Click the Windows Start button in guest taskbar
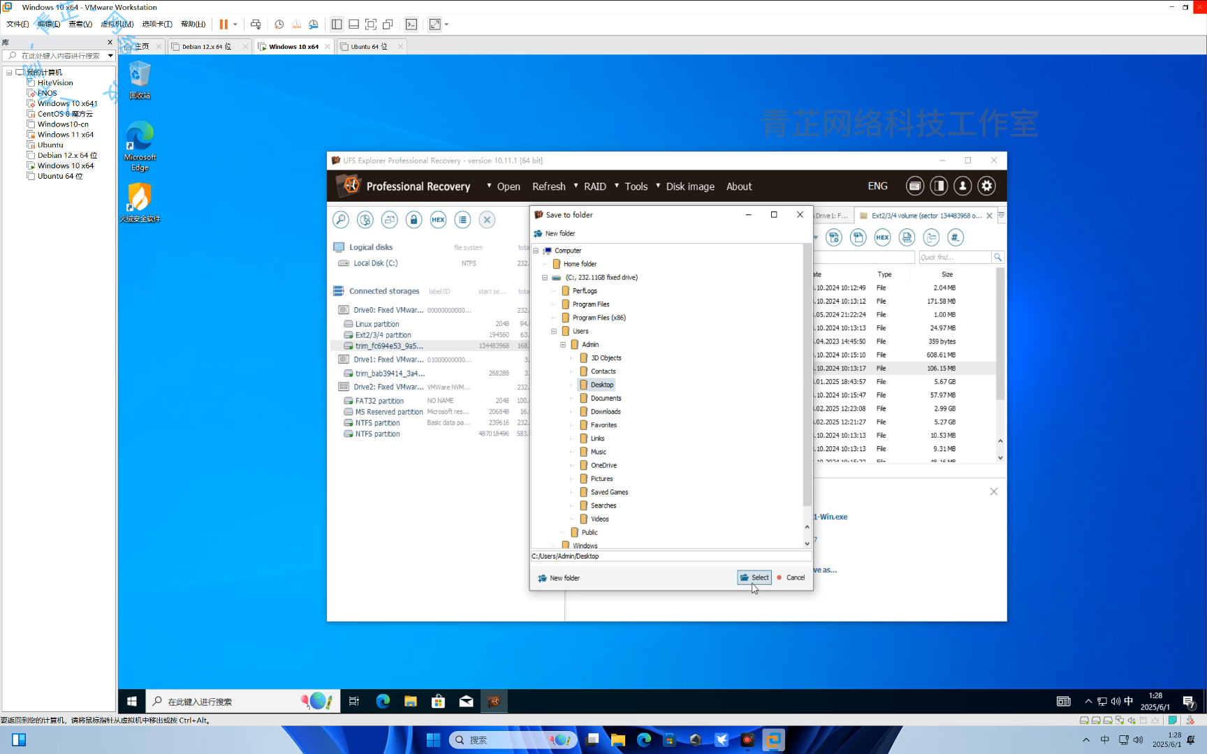This screenshot has width=1207, height=754. (131, 701)
